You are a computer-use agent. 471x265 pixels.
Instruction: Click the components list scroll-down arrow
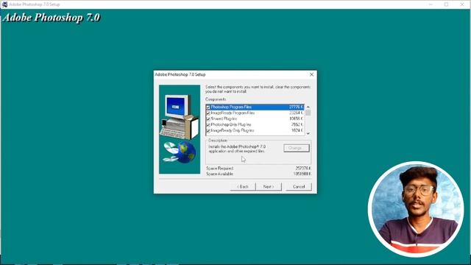coord(308,133)
